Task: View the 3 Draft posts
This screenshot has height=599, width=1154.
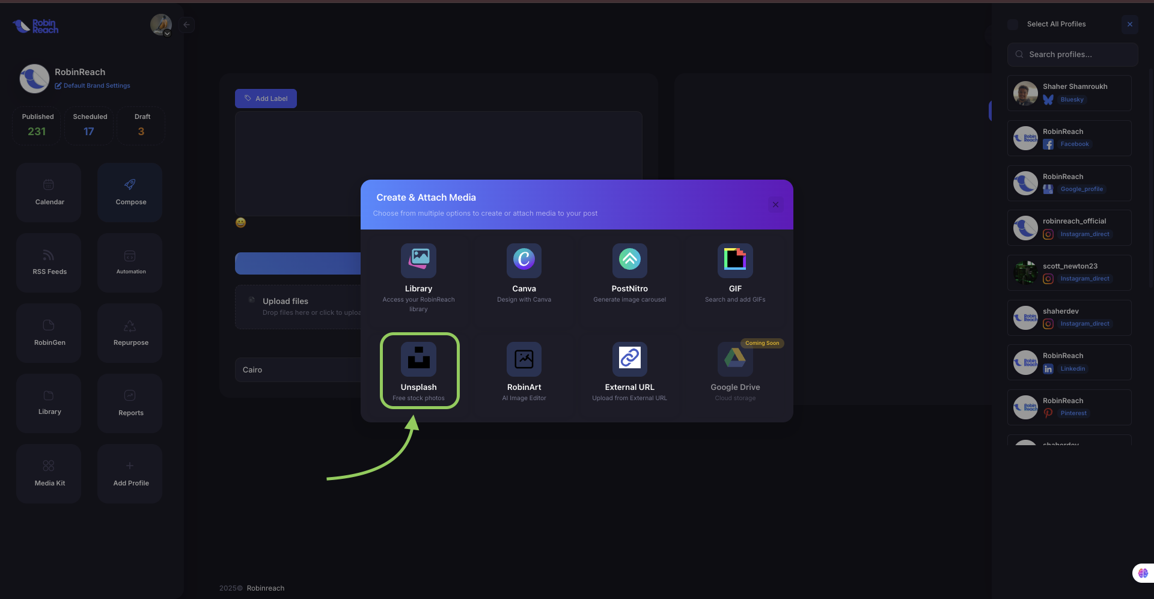Action: (141, 126)
